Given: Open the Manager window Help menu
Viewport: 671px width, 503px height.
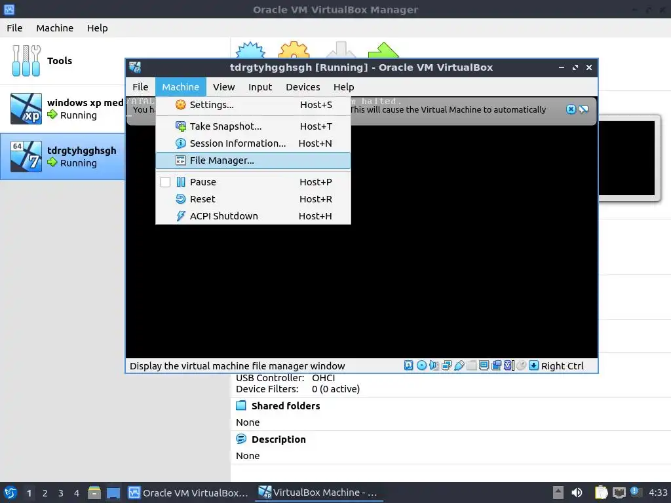Looking at the screenshot, I should 98,28.
